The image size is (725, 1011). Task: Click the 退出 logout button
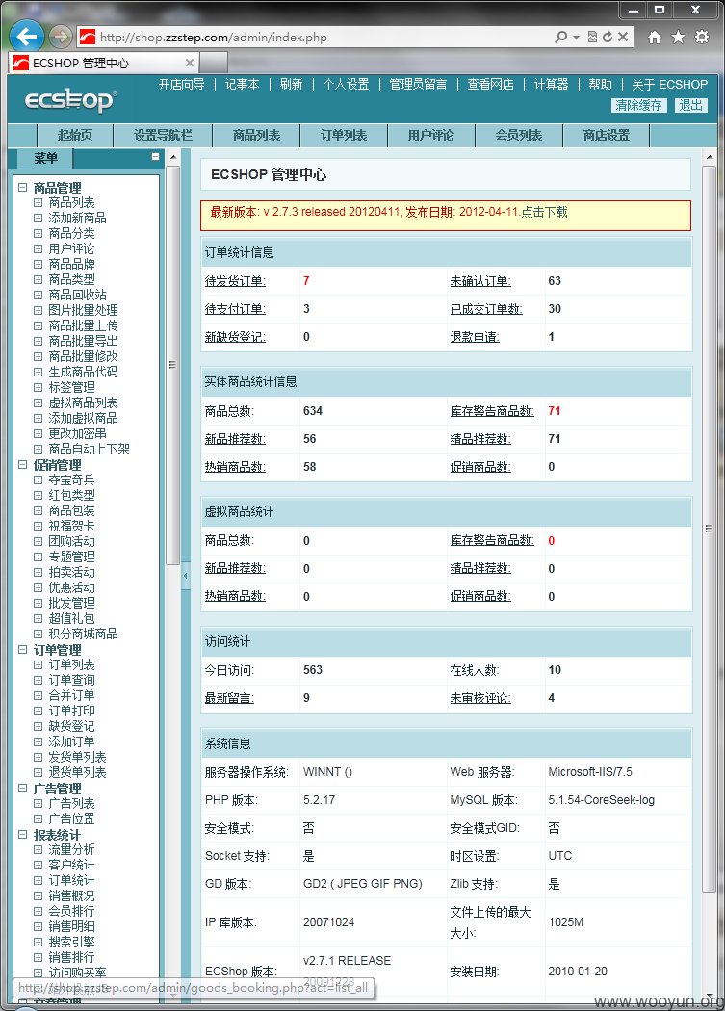690,105
